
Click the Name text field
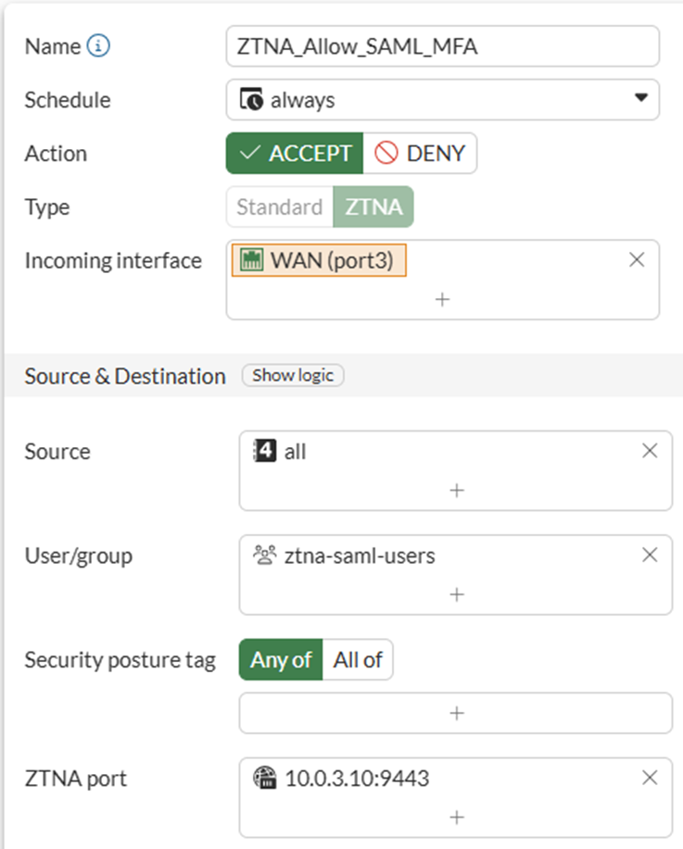click(x=442, y=46)
